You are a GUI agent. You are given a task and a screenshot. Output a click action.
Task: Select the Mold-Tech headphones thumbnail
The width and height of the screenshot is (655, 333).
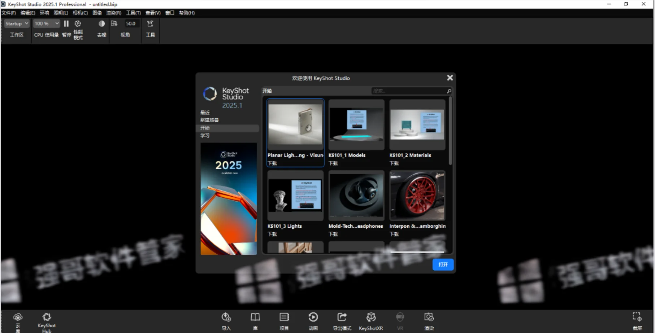tap(356, 196)
